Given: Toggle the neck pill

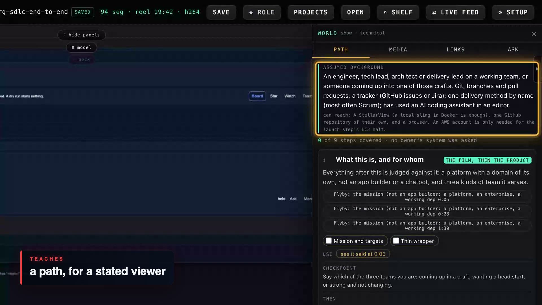Looking at the screenshot, I should click(x=82, y=60).
